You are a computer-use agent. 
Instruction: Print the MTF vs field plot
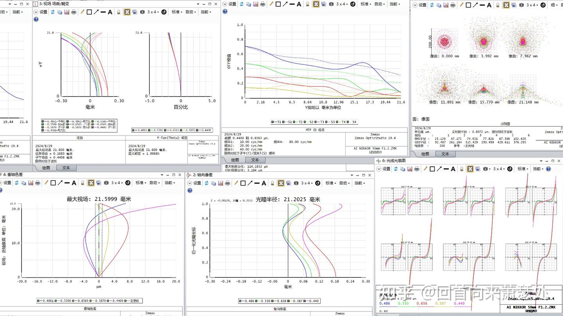pos(262,4)
